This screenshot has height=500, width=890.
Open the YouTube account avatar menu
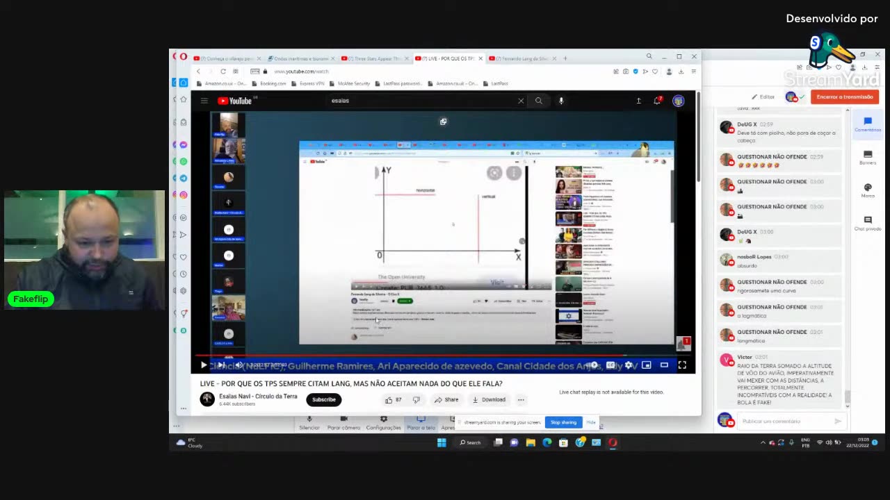tap(679, 101)
